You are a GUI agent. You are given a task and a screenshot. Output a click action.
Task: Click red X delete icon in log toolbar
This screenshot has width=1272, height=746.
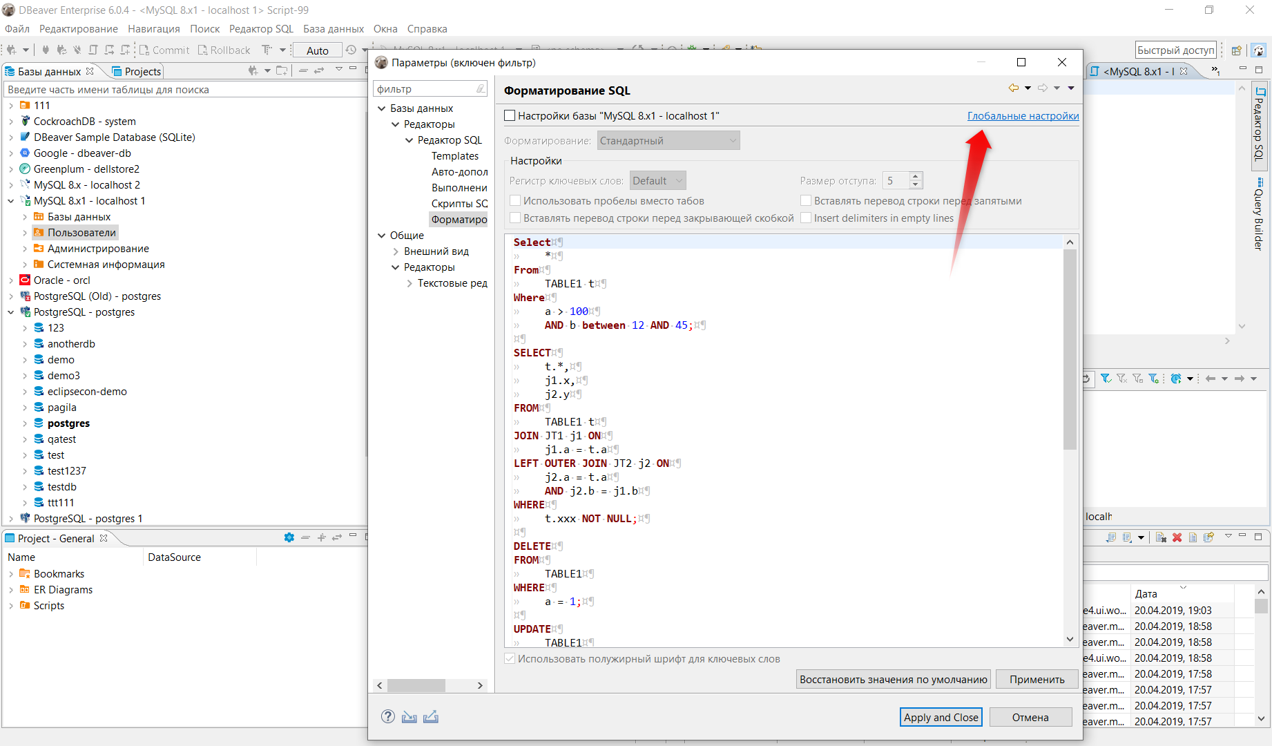click(x=1177, y=537)
